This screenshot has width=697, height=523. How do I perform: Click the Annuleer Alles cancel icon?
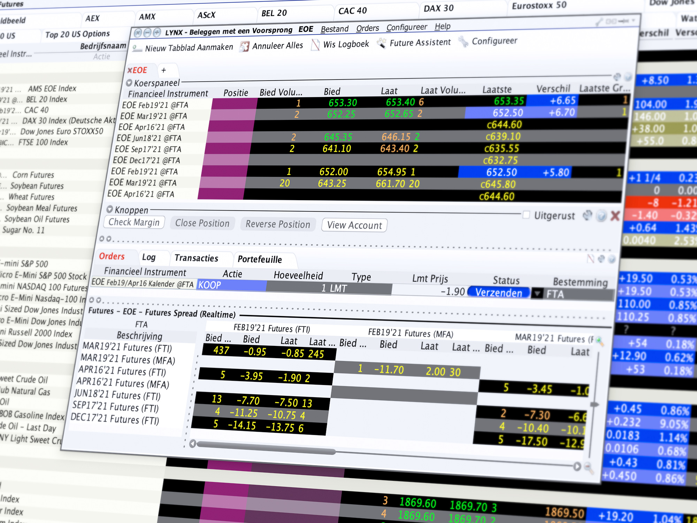click(x=245, y=46)
